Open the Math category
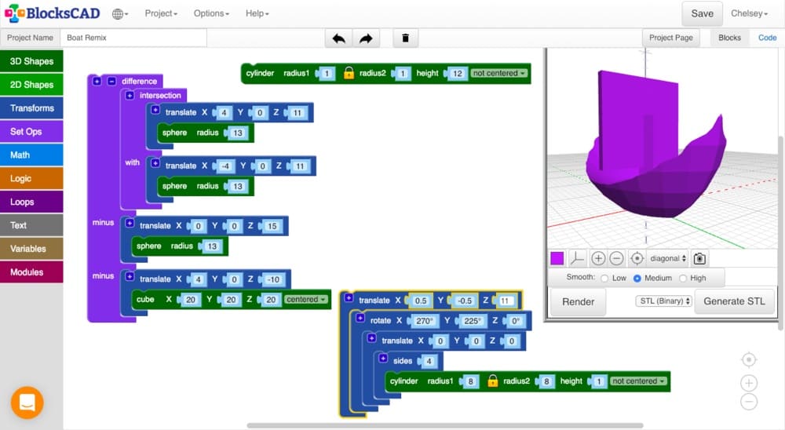 (x=31, y=155)
